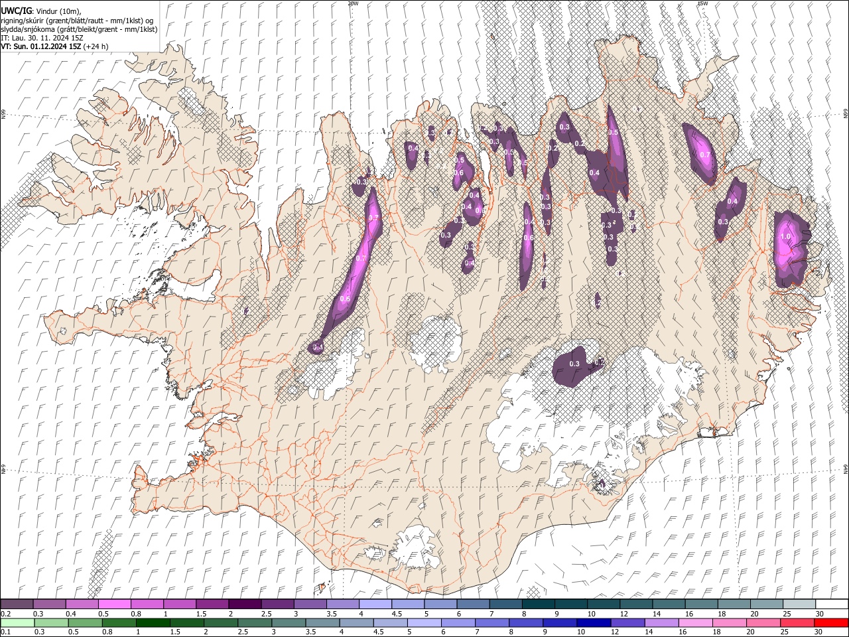The image size is (849, 637).
Task: Pick the bright magenta top-row swatch at 0.5
Action: coord(114,604)
